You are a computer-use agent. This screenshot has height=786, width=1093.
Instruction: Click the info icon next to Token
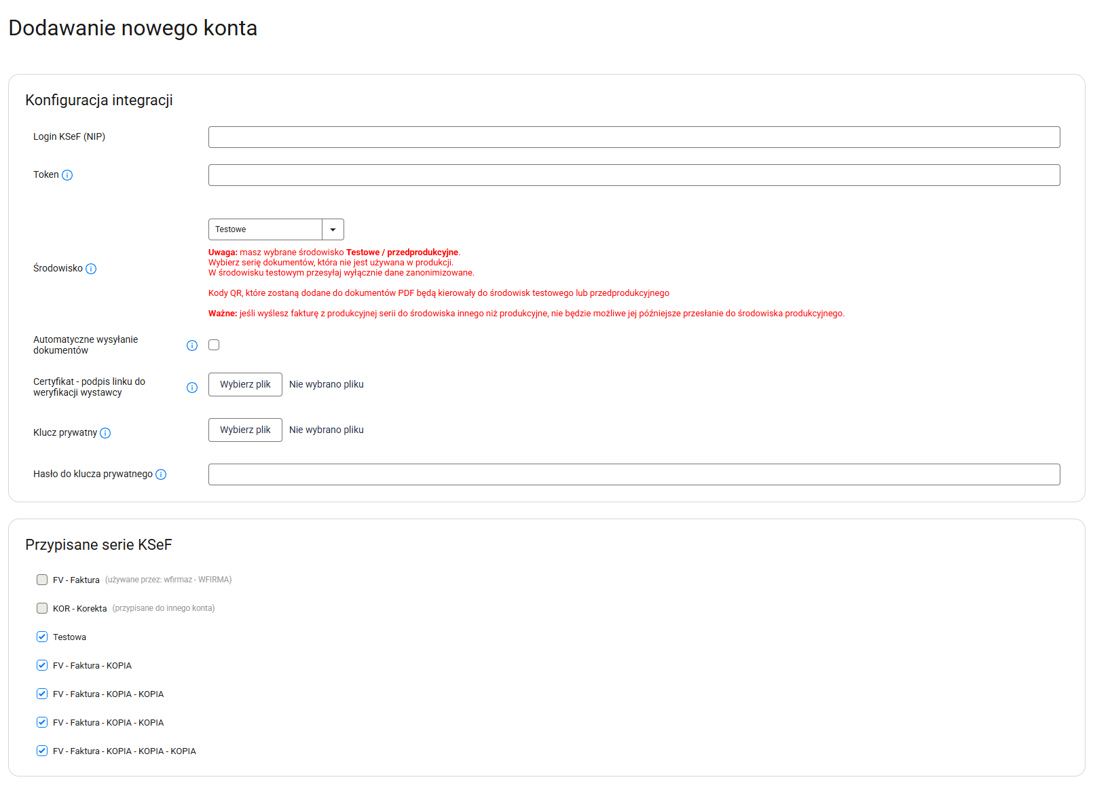point(67,175)
